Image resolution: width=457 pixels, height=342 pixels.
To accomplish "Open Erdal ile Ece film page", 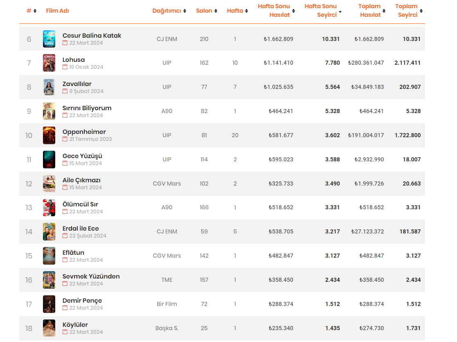I will click(81, 229).
